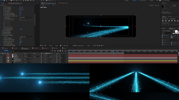Hide the Optical Flares layer

[x=1, y=59]
